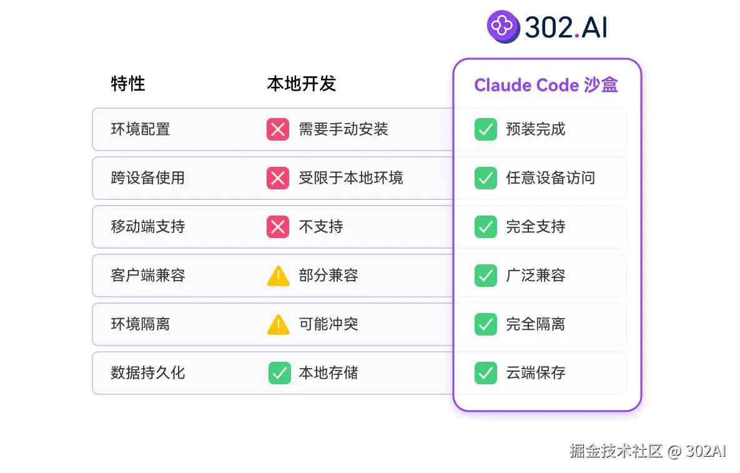Click green check icon beside 完全隔离
The height and width of the screenshot is (473, 740).
click(x=485, y=324)
